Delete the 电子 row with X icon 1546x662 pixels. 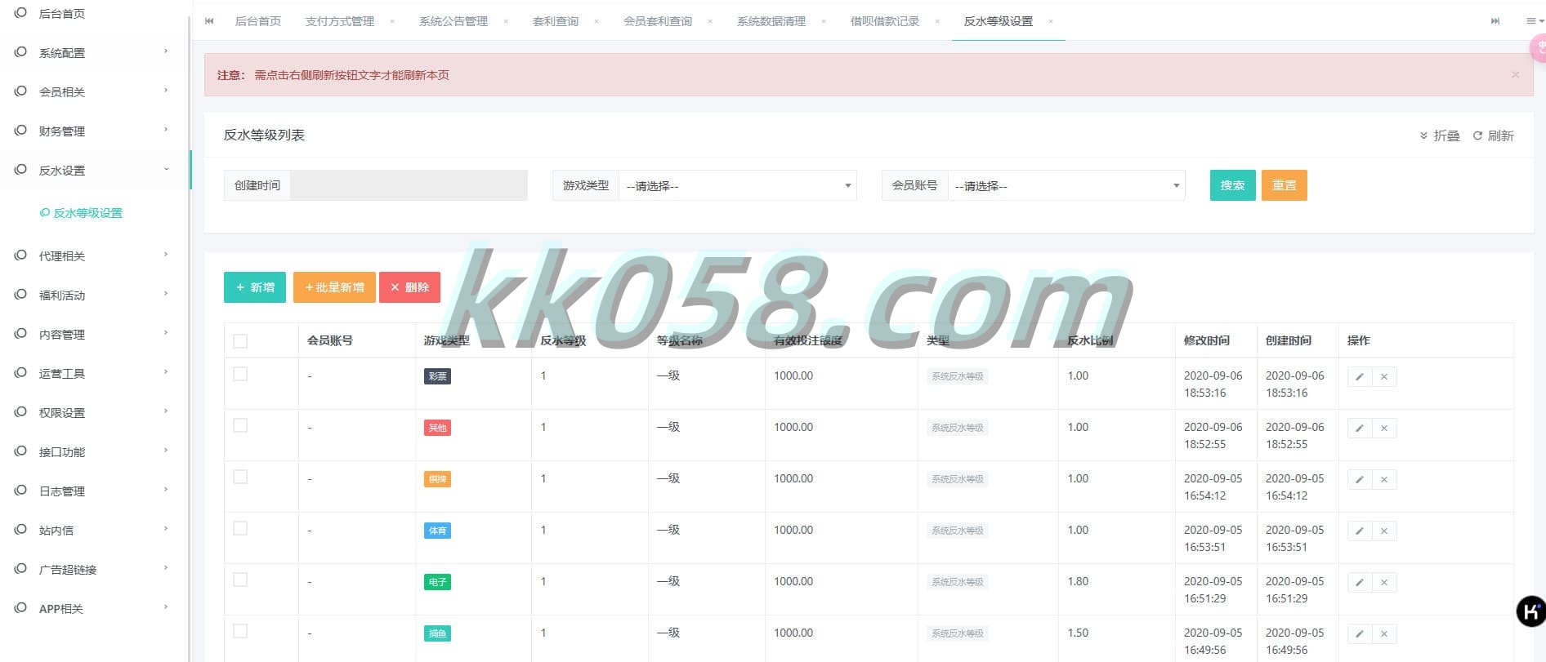tap(1384, 583)
